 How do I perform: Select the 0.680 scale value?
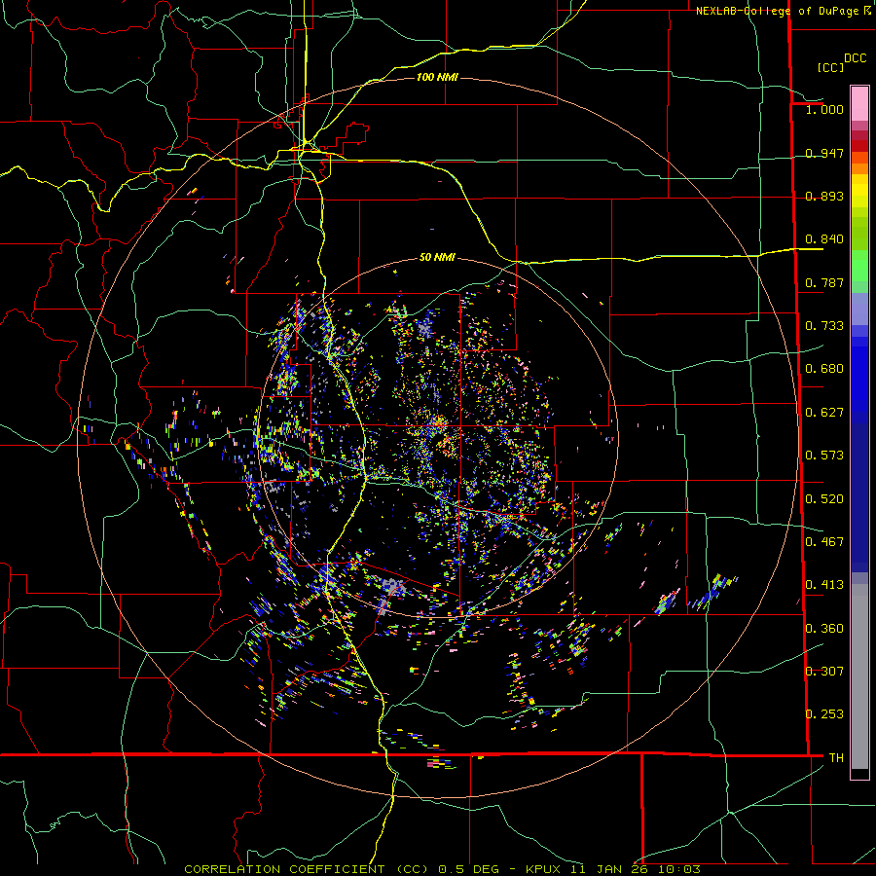coord(824,369)
